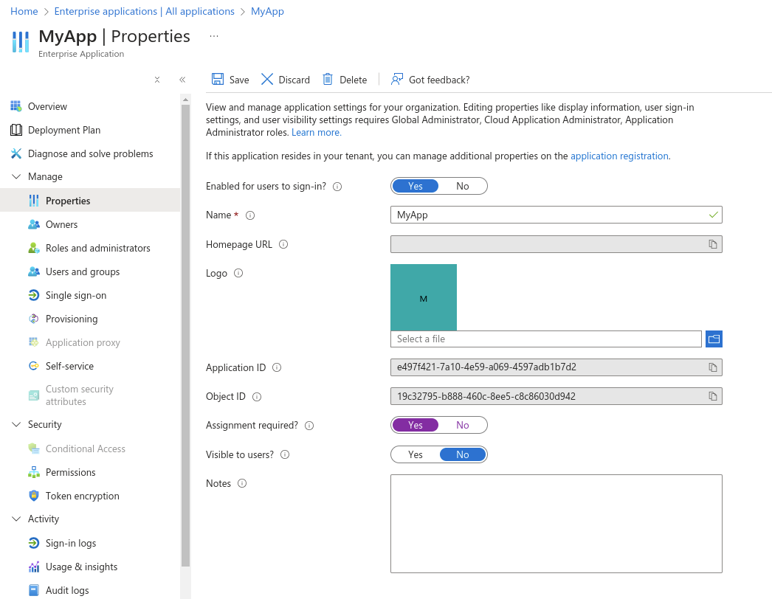This screenshot has height=599, width=772.
Task: Click the application registration link
Action: 619,156
